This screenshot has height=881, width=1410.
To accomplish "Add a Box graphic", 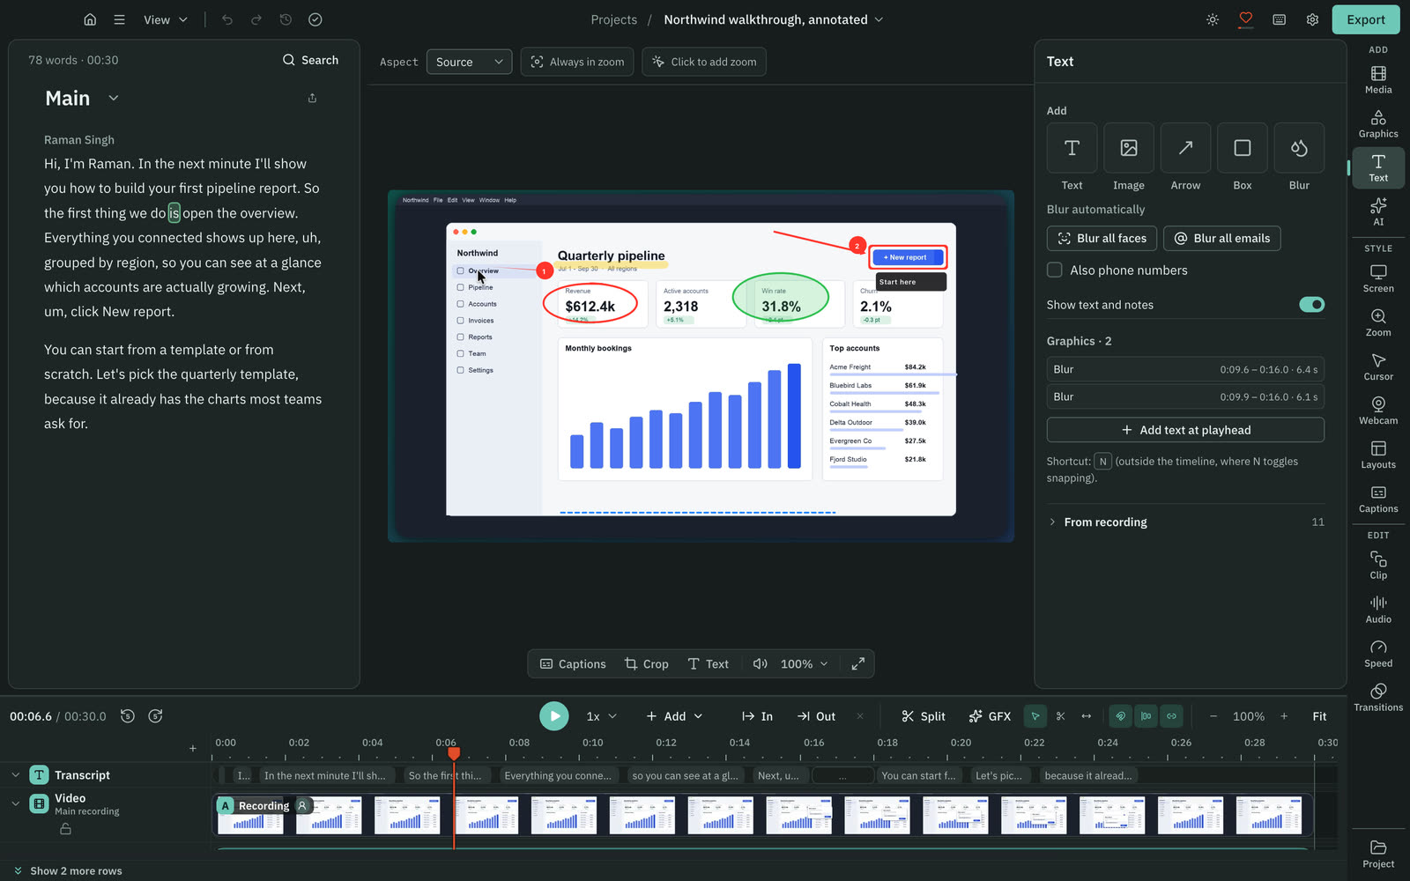I will (1243, 148).
